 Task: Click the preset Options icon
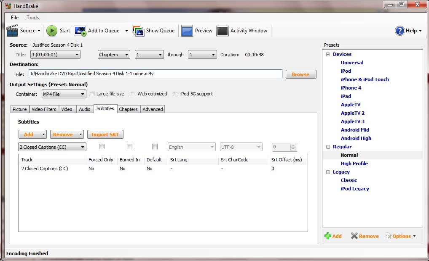pyautogui.click(x=388, y=236)
